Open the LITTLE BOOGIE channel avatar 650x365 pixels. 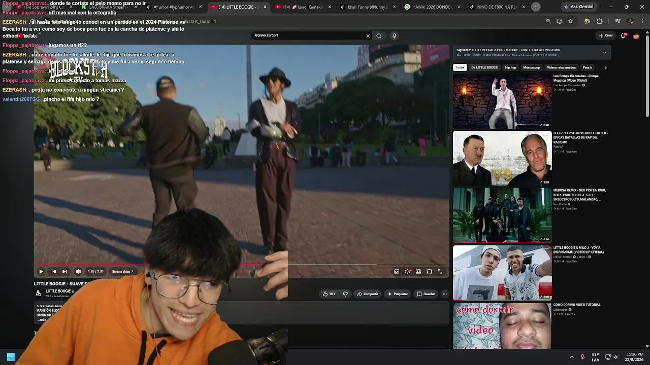click(39, 293)
